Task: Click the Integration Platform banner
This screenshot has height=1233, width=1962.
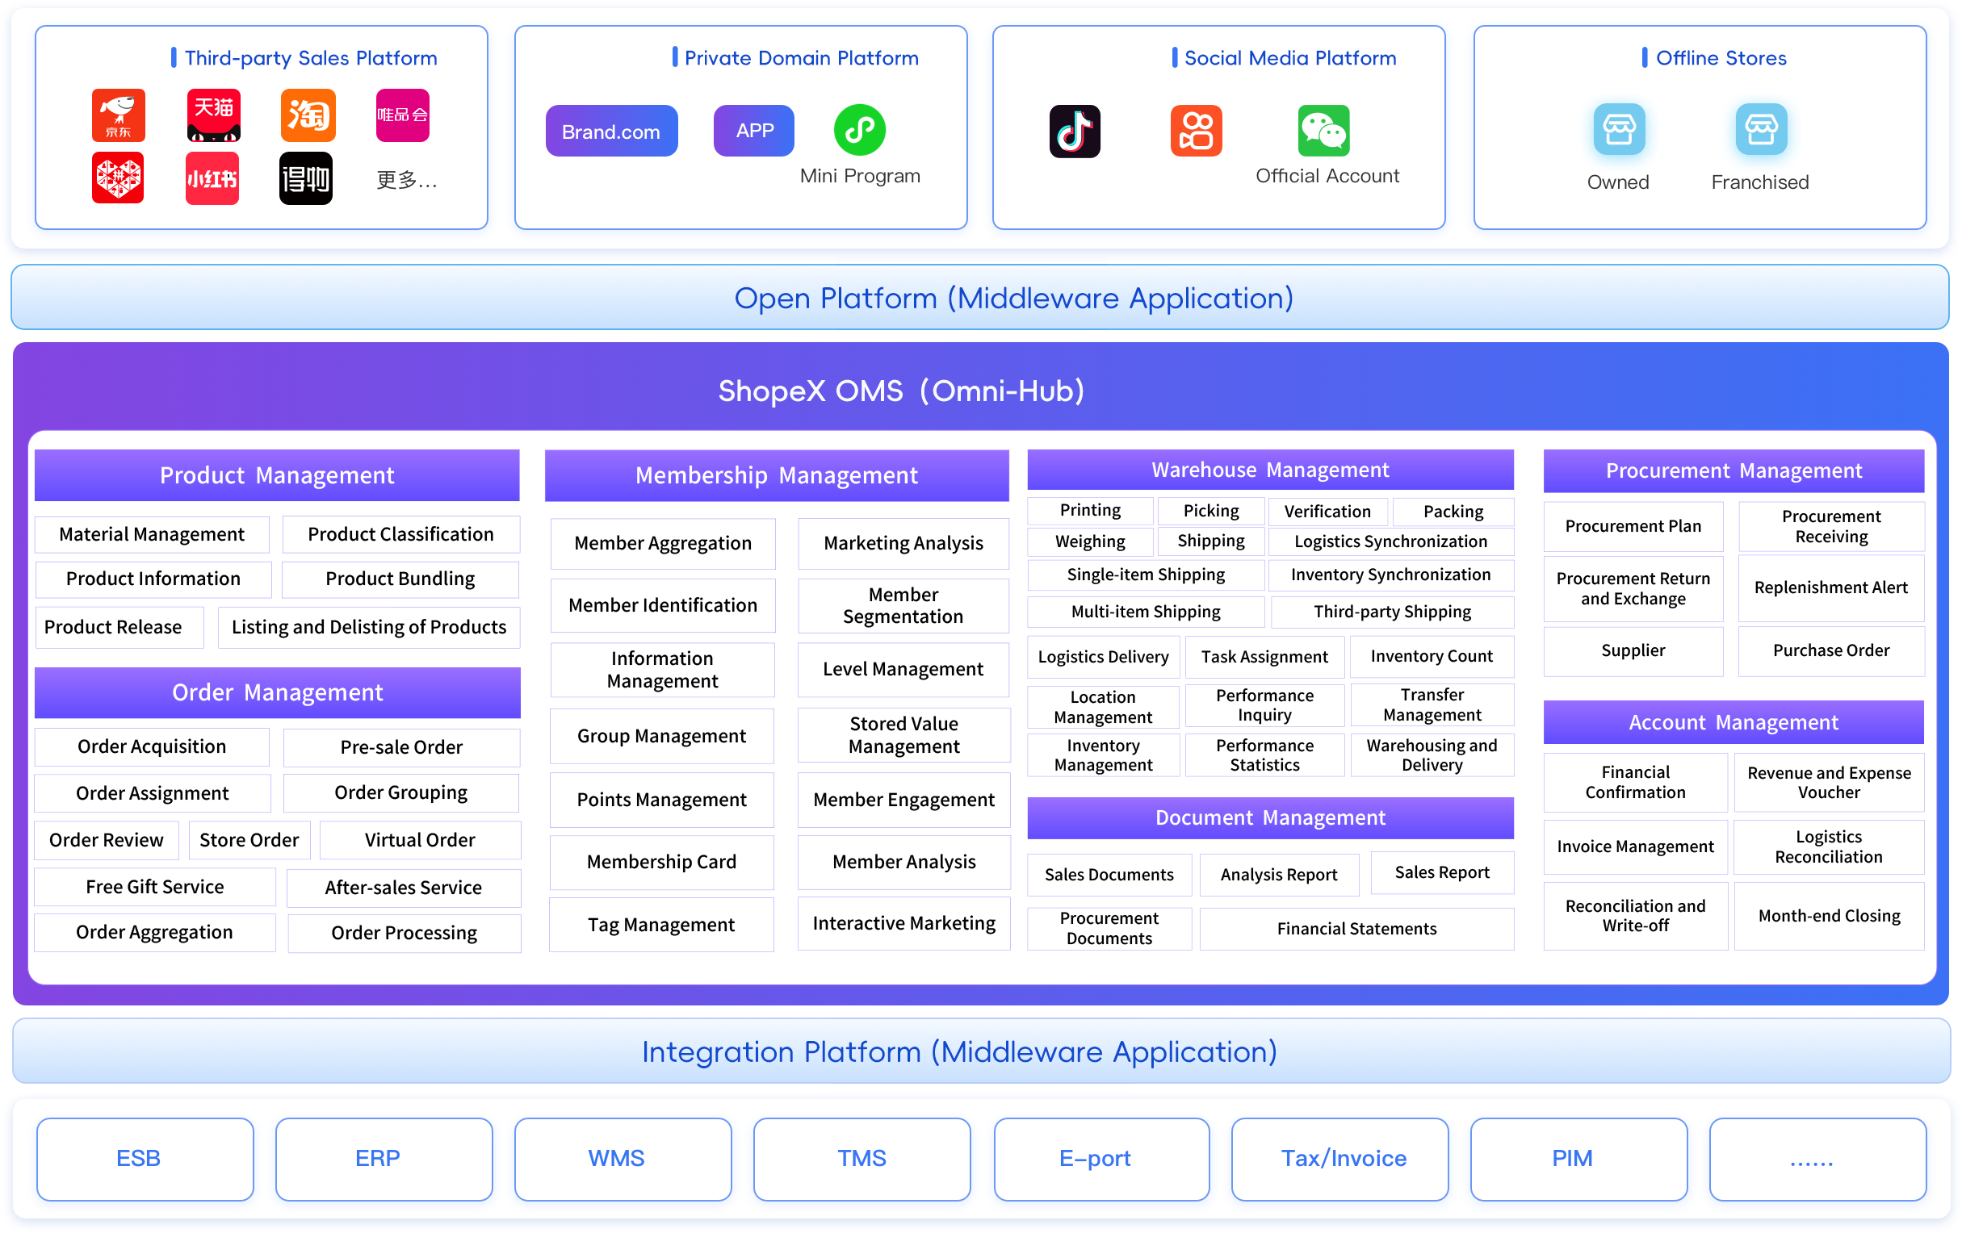Action: tap(959, 1051)
